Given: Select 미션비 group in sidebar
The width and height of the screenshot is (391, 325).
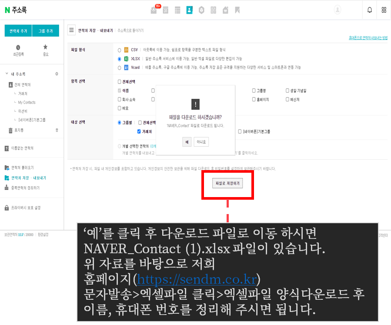Looking at the screenshot, I should [x=23, y=111].
